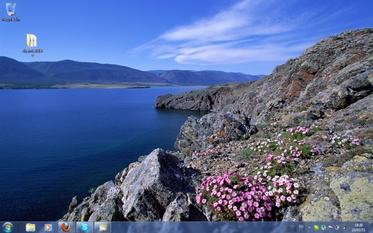The width and height of the screenshot is (373, 233).
Task: Open the Windows Start menu orb
Action: [8, 227]
